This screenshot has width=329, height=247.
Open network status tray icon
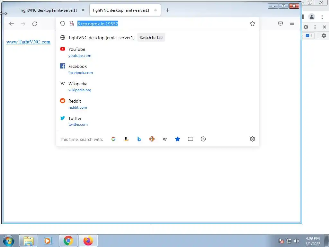click(x=289, y=241)
